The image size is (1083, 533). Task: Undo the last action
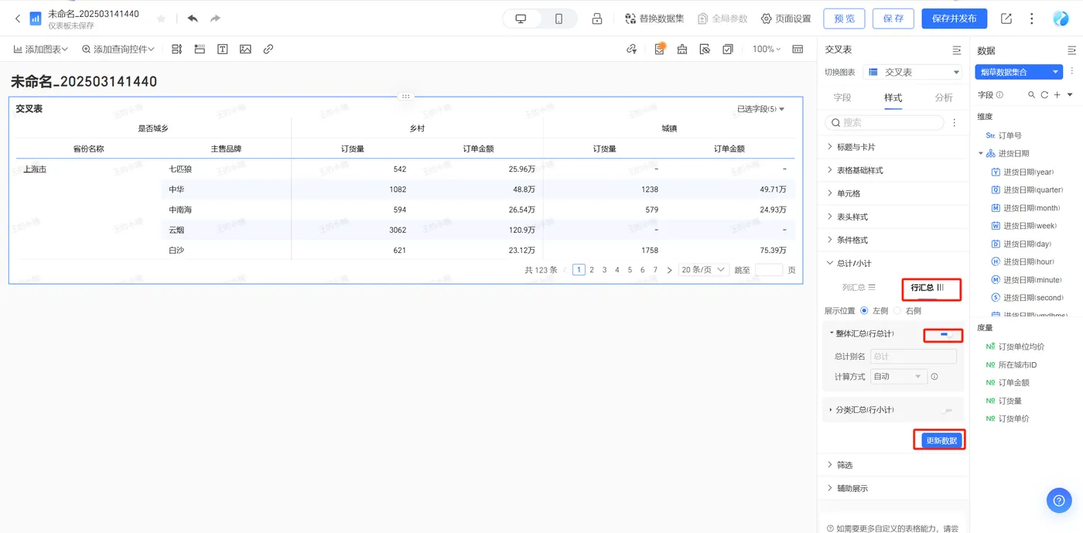coord(193,19)
